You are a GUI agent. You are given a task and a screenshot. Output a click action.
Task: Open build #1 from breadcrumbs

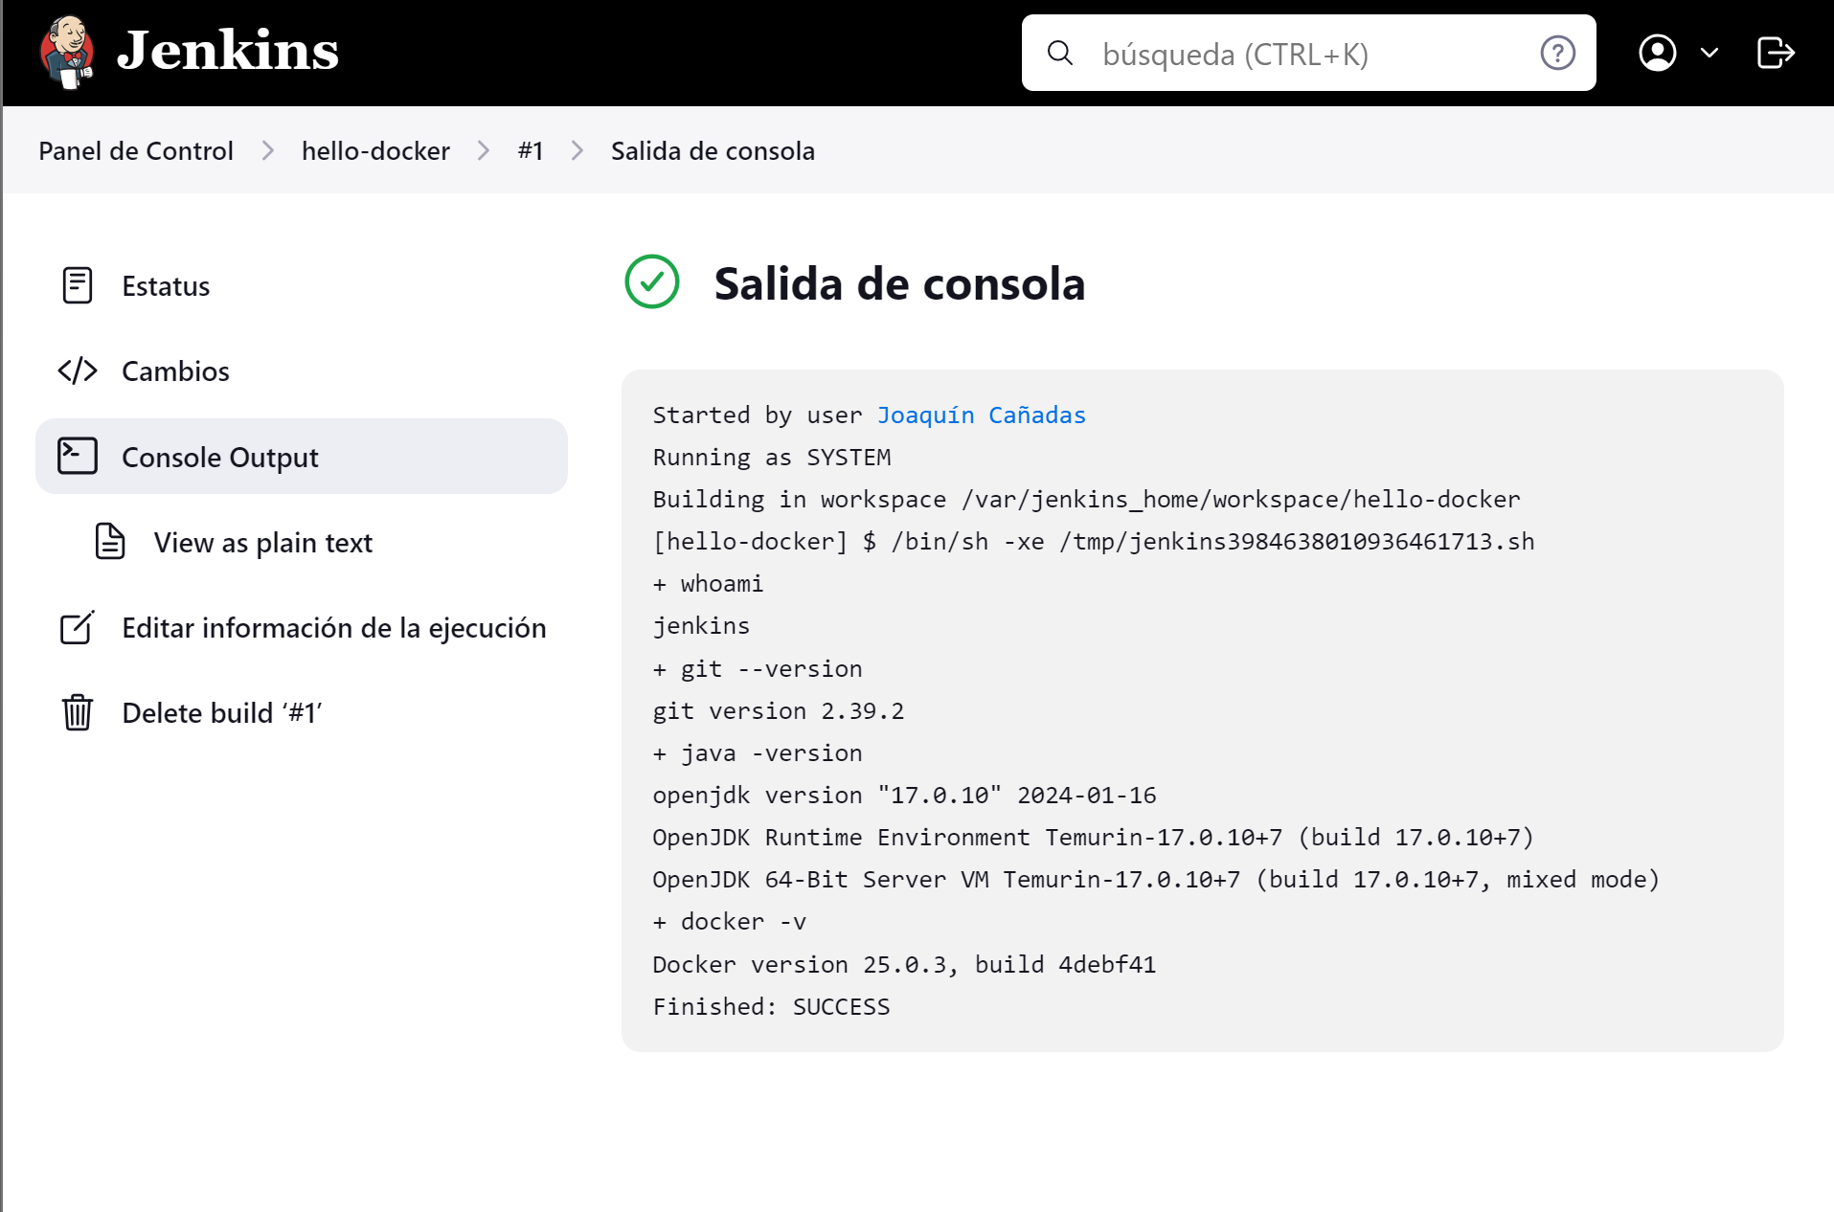coord(531,150)
